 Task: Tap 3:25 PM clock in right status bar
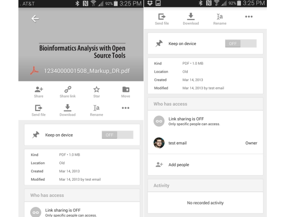click(254, 3)
